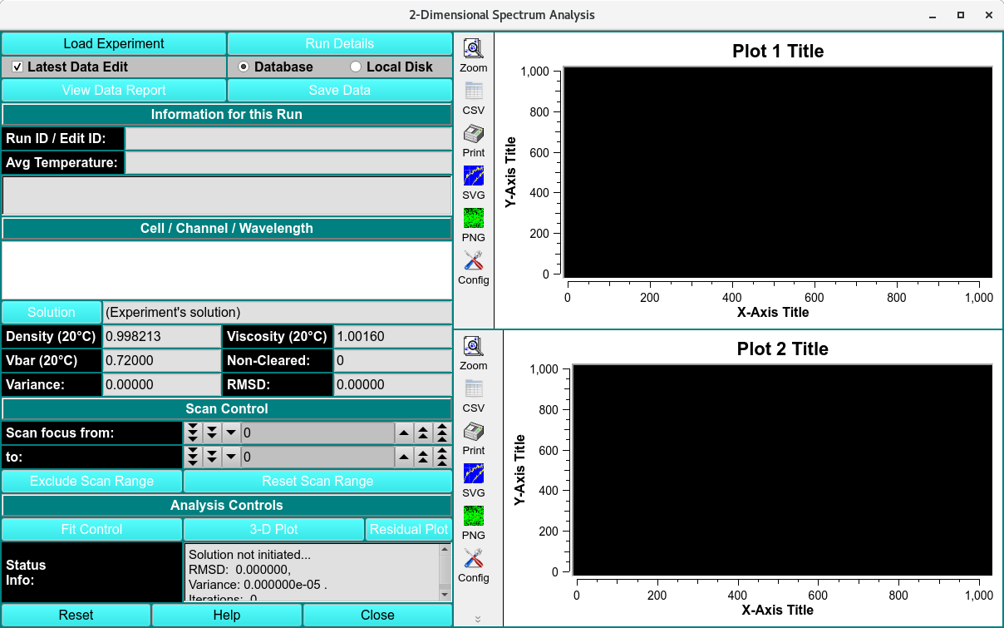Decrease 'Scan focus from' by single down arrow

click(231, 433)
